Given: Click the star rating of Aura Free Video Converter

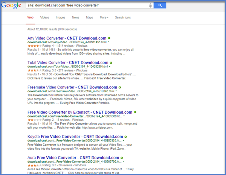Looking at the screenshot, I should (x=35, y=165).
